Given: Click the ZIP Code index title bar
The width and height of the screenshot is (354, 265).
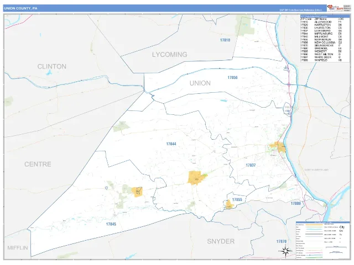Looking at the screenshot, I should coord(325,16).
